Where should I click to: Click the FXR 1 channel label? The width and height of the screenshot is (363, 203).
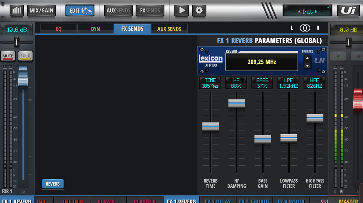(x=7, y=191)
